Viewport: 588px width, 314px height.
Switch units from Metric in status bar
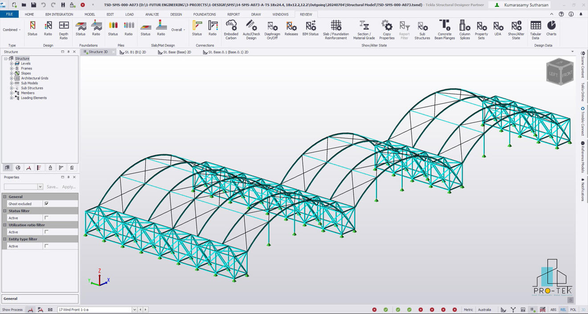[469, 310]
